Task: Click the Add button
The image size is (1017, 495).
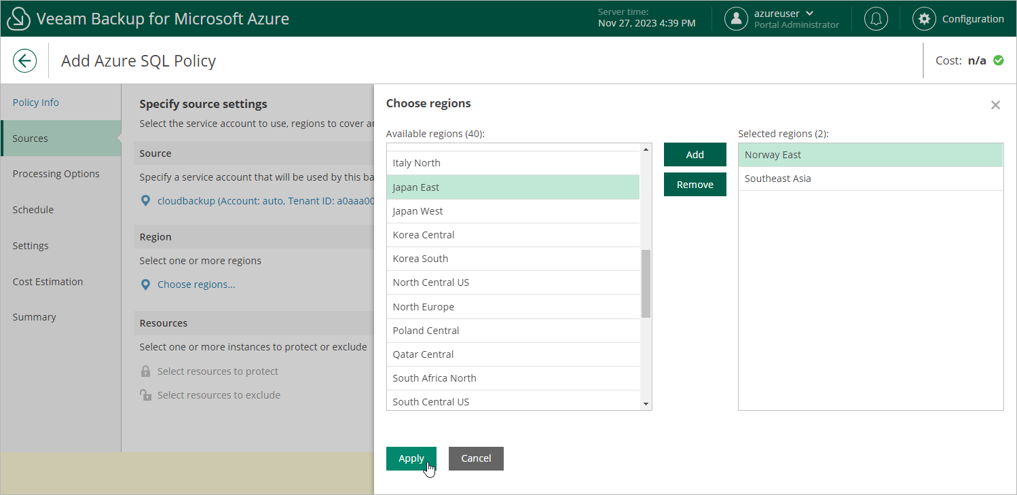Action: point(695,155)
